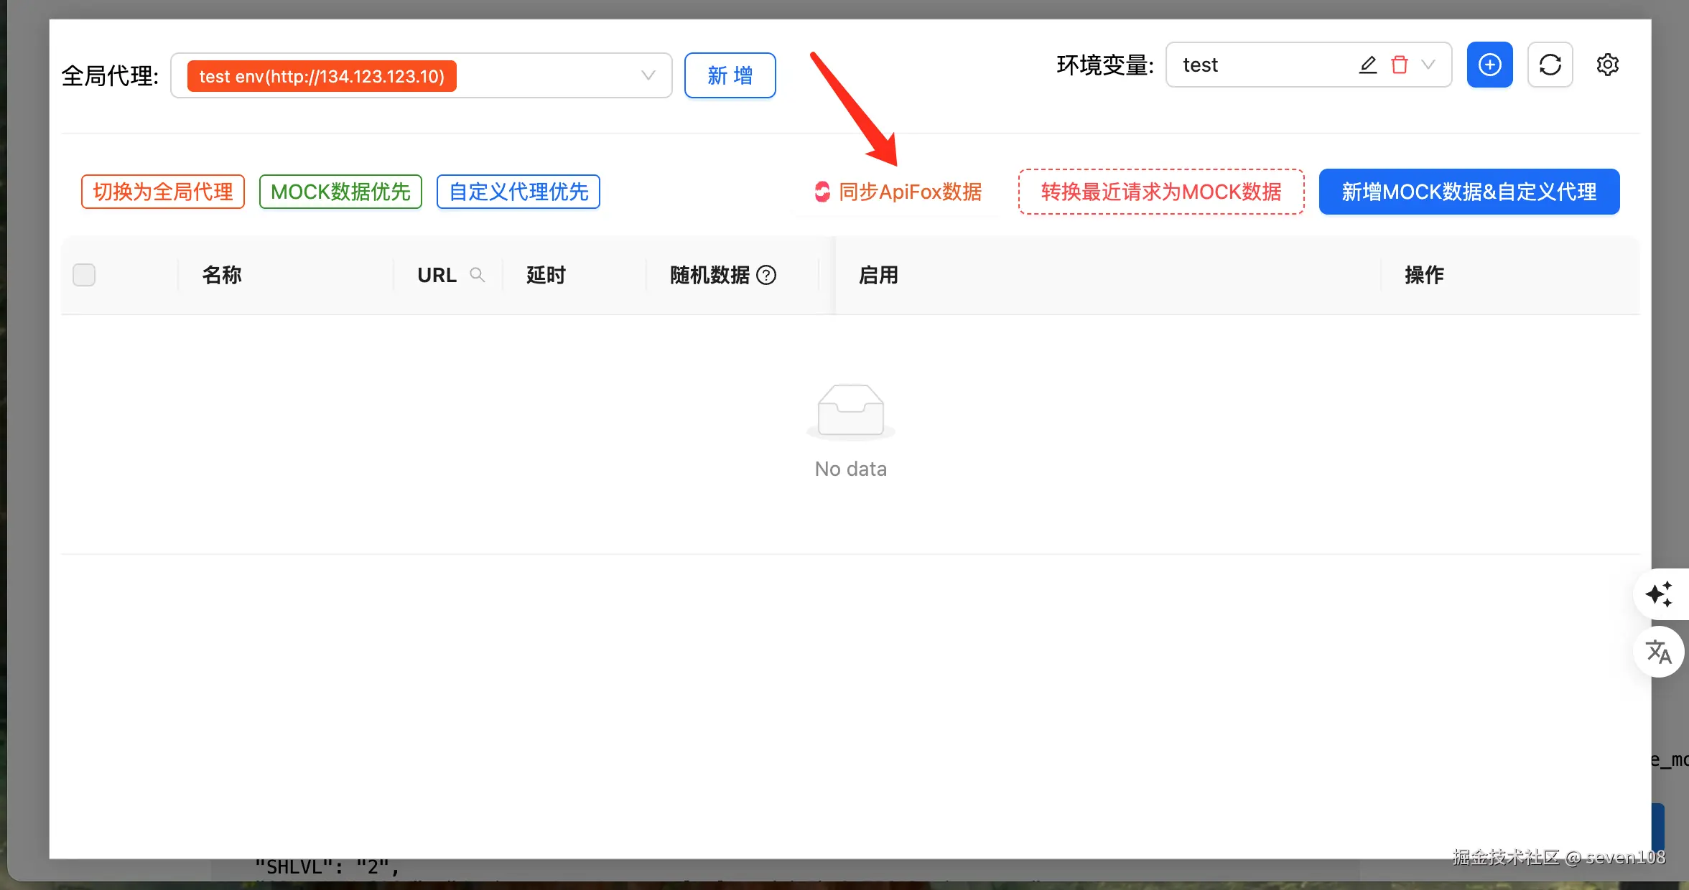This screenshot has width=1689, height=890.
Task: Click the 同步ApiFox数据 button
Action: [898, 192]
